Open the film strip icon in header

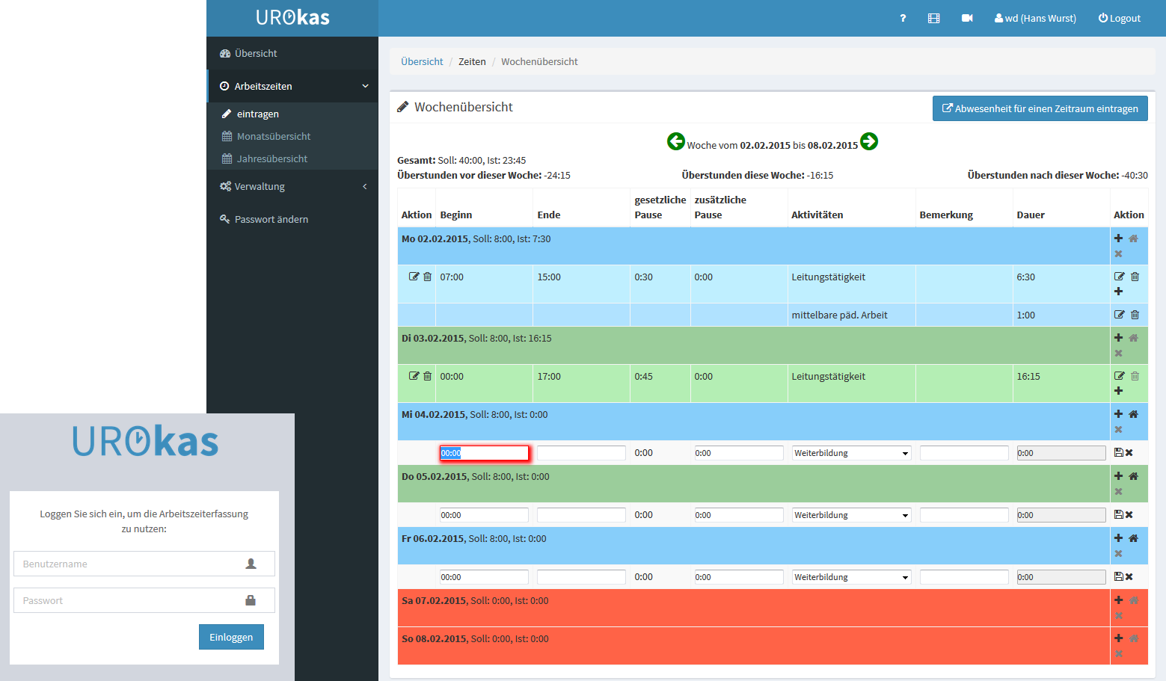933,19
